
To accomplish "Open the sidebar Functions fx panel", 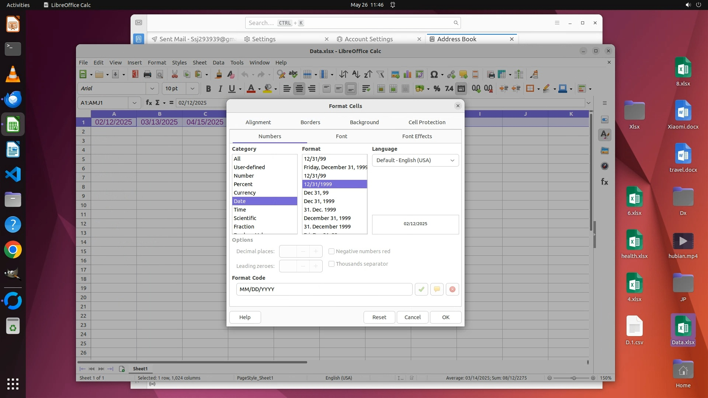I will 604,182.
